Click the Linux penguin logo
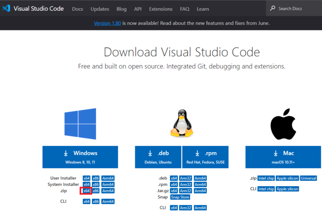The image size is (322, 211). pyautogui.click(x=182, y=123)
